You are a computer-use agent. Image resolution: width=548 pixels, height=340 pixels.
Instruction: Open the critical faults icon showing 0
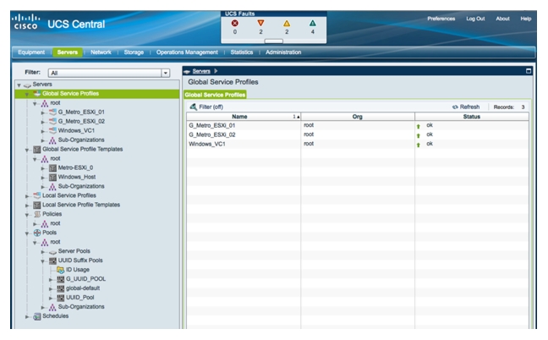(235, 23)
